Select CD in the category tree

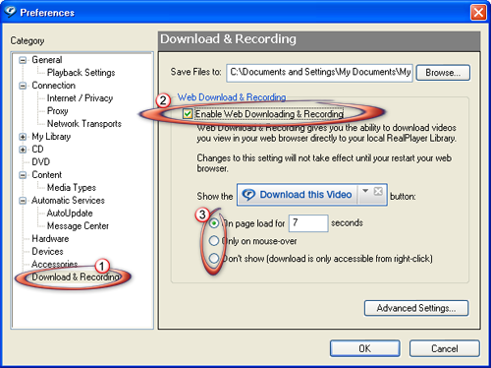pos(37,150)
